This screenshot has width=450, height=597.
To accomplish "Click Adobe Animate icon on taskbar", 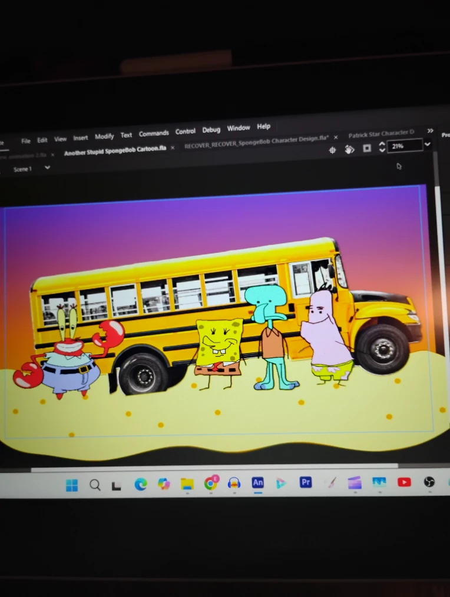I will [258, 482].
